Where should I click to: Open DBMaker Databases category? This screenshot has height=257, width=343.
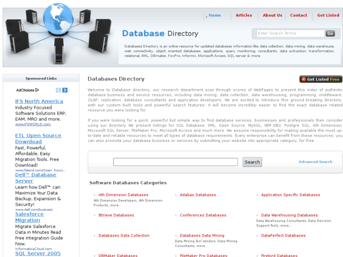click(118, 256)
